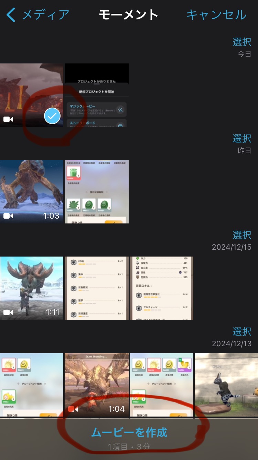This screenshot has height=460, width=258.
Task: Tap 選択 for the 2024/12/15 section
Action: [242, 235]
